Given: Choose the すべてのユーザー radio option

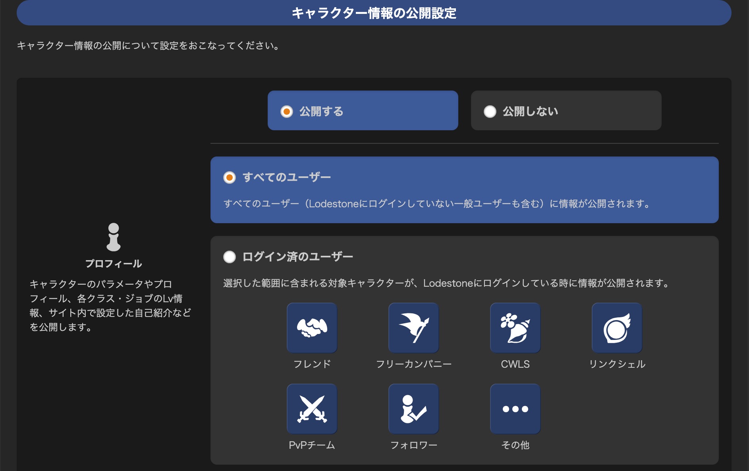Looking at the screenshot, I should click(230, 178).
